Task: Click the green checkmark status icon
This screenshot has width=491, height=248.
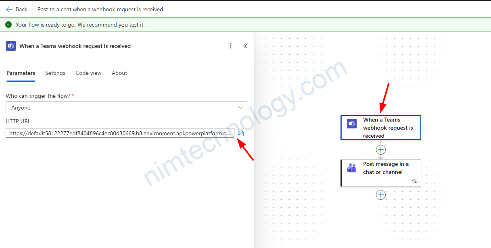Action: pos(8,25)
